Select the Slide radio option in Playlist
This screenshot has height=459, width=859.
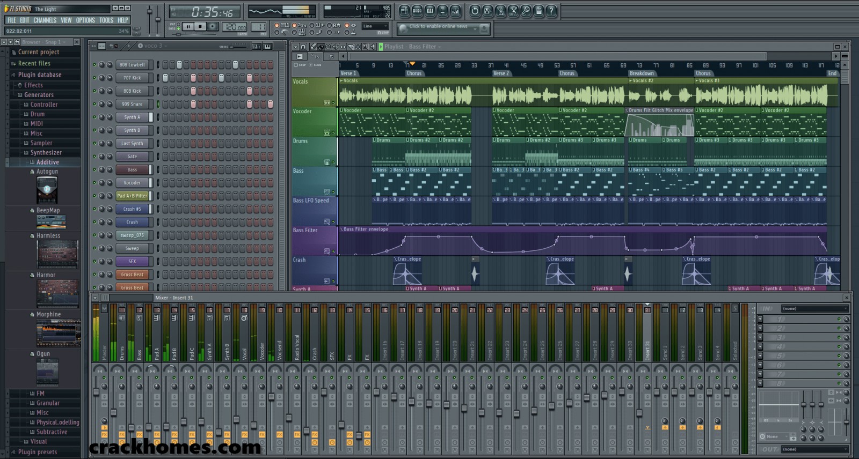(310, 65)
